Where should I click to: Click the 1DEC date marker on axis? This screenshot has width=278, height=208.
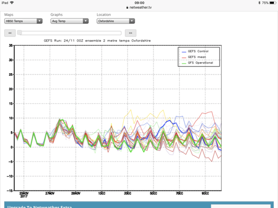(x=101, y=193)
